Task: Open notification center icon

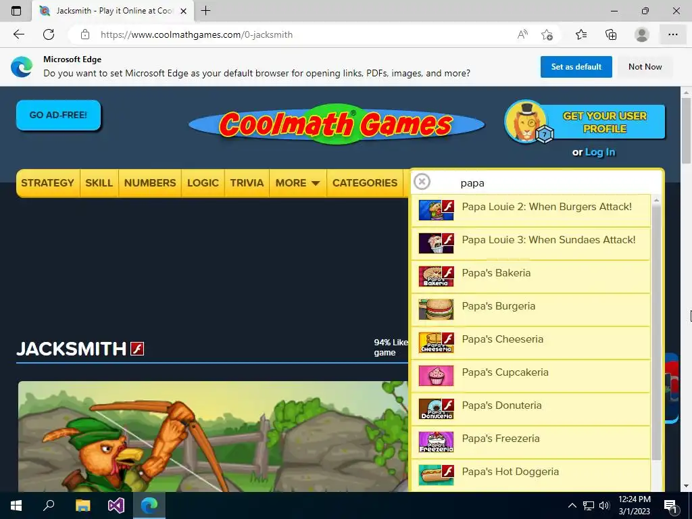Action: pyautogui.click(x=671, y=505)
